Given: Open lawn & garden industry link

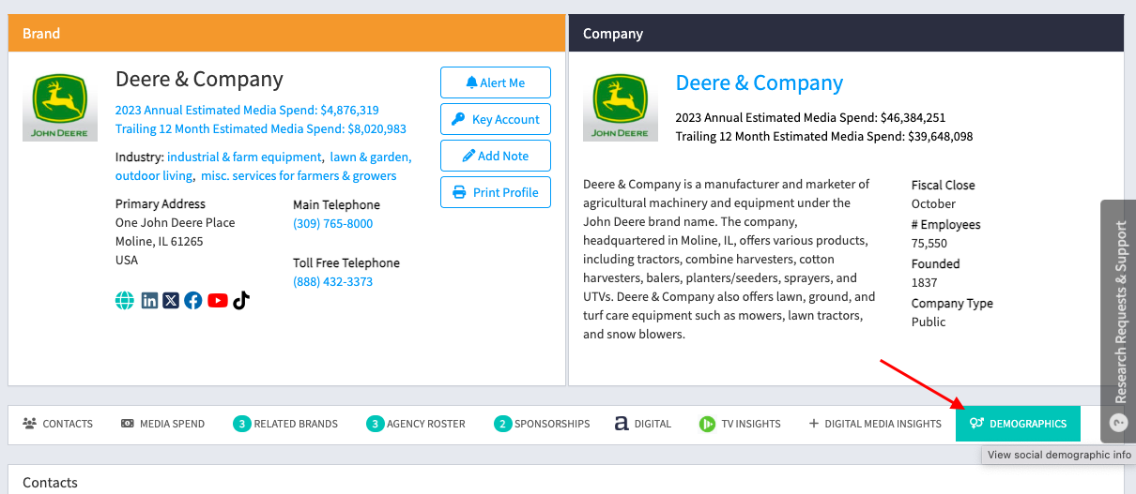Looking at the screenshot, I should coord(371,157).
